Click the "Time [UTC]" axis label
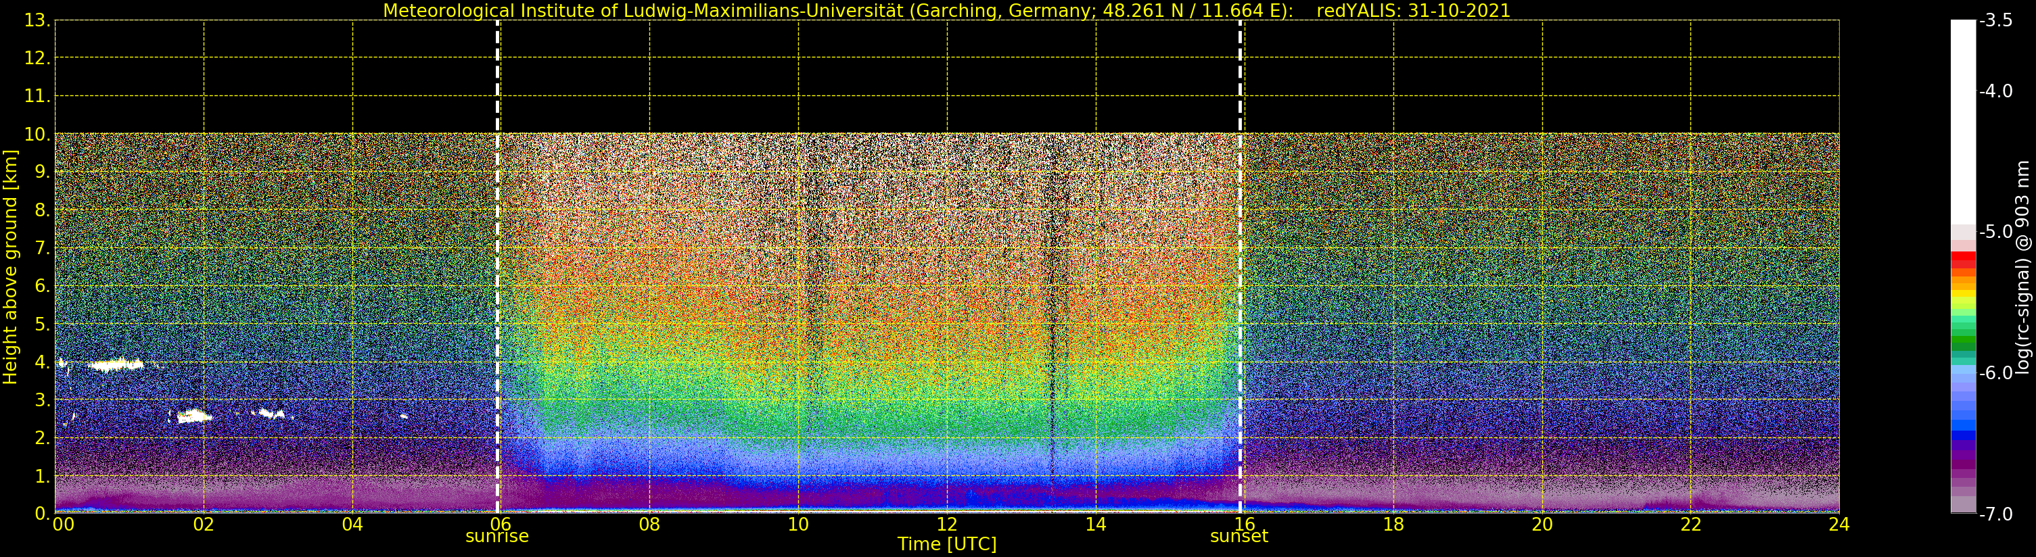The width and height of the screenshot is (2036, 557). click(x=946, y=544)
